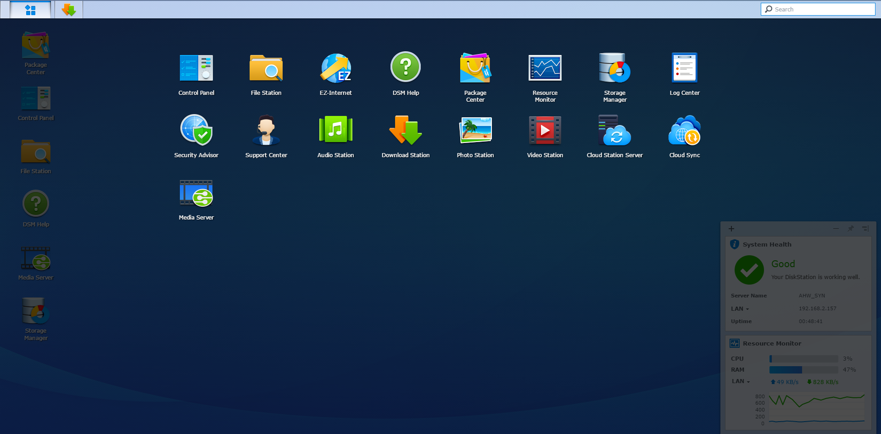Open DSM Help in the app grid

(406, 73)
